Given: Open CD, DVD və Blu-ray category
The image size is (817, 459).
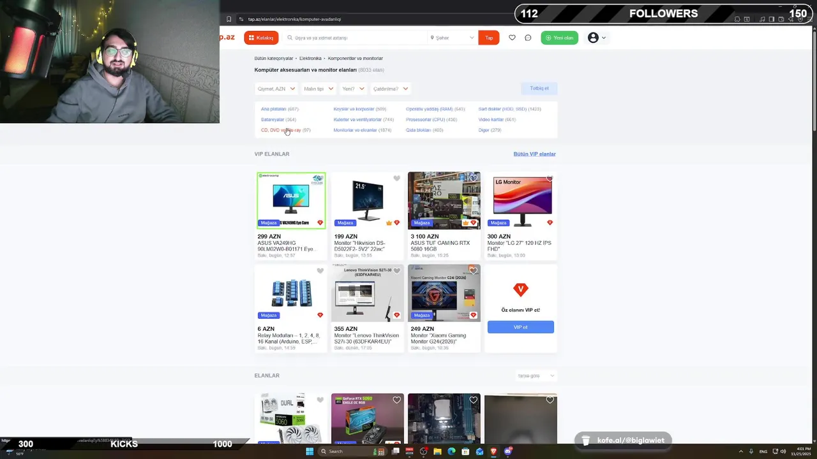Looking at the screenshot, I should (x=281, y=130).
